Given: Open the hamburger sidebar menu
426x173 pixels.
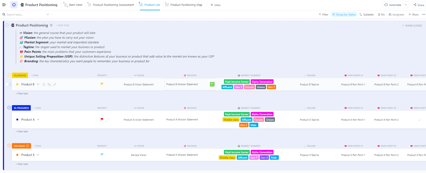Looking at the screenshot, I should coord(4,5).
